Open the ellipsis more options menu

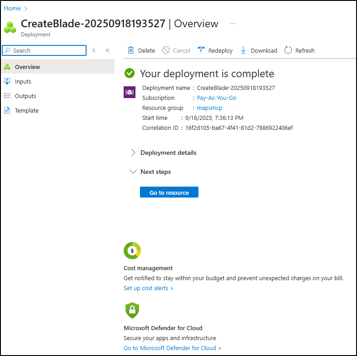tap(233, 24)
